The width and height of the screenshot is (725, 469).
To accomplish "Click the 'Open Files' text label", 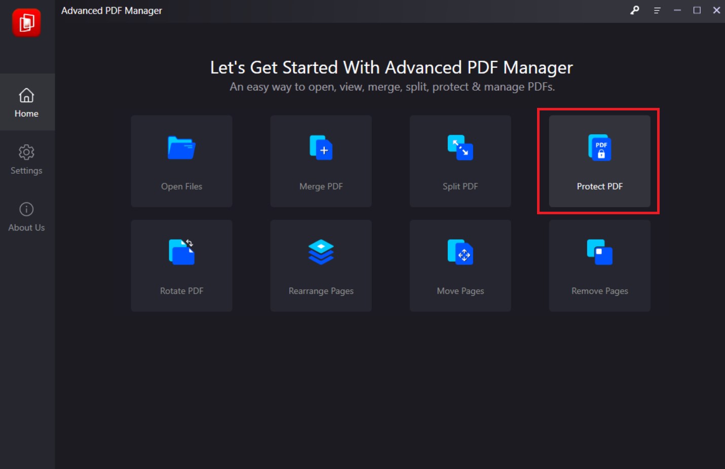I will click(x=181, y=186).
